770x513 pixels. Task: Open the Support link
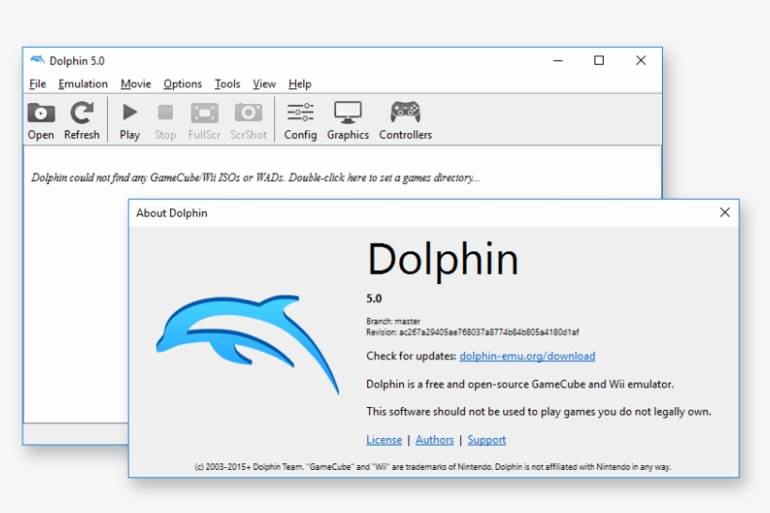click(486, 440)
